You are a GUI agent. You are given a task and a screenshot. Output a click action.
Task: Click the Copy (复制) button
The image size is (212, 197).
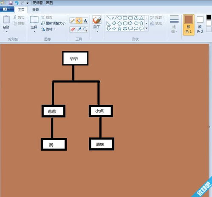pos(19,23)
